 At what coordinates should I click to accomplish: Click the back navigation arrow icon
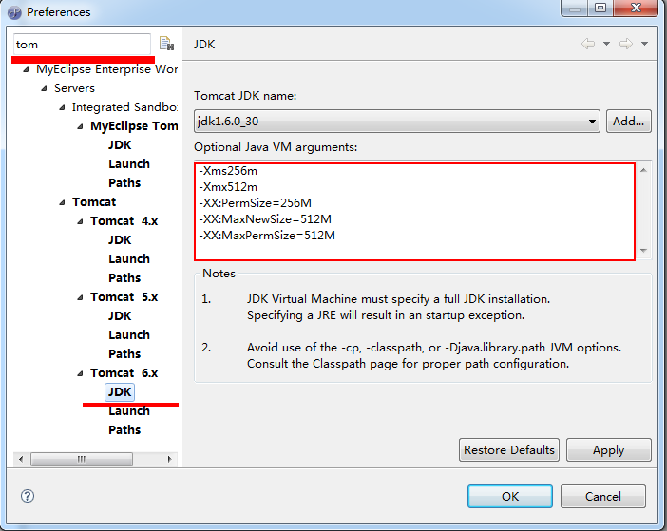coord(588,44)
